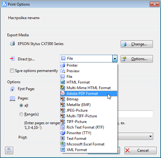Image resolution: width=161 pixels, height=158 pixels.
Task: Click the Change... printer button
Action: pyautogui.click(x=137, y=44)
